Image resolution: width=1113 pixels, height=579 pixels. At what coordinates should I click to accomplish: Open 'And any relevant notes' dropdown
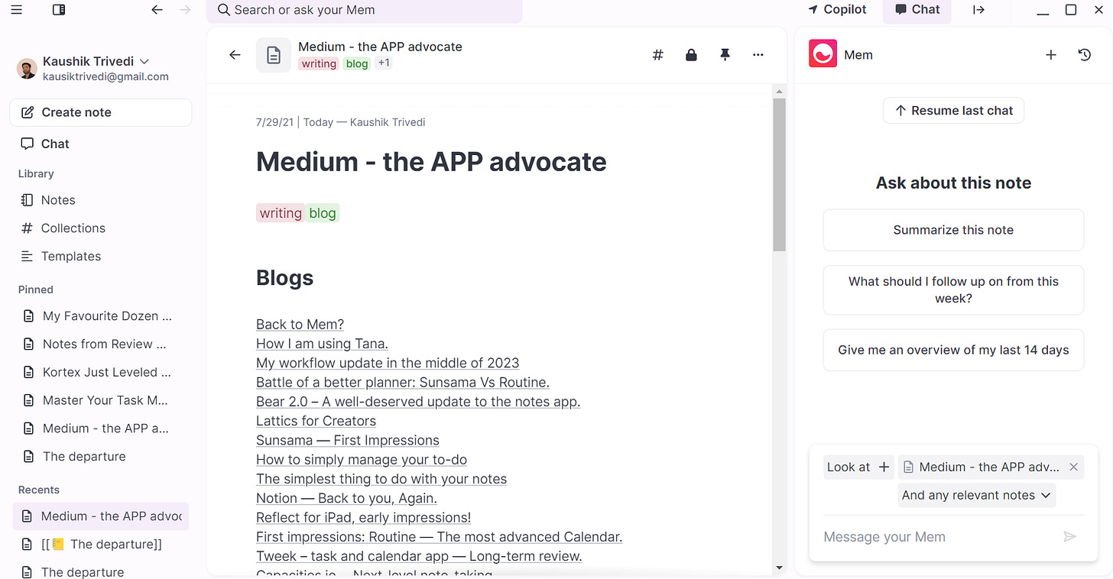(x=977, y=495)
